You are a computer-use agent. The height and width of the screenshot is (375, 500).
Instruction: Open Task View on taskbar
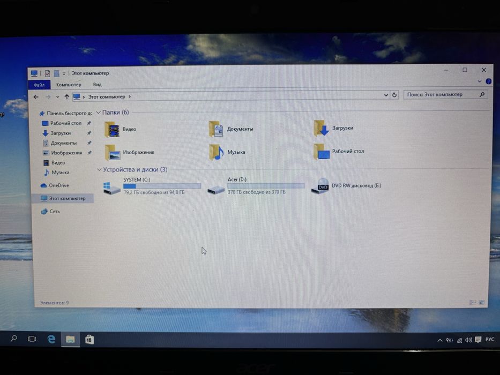pyautogui.click(x=32, y=339)
